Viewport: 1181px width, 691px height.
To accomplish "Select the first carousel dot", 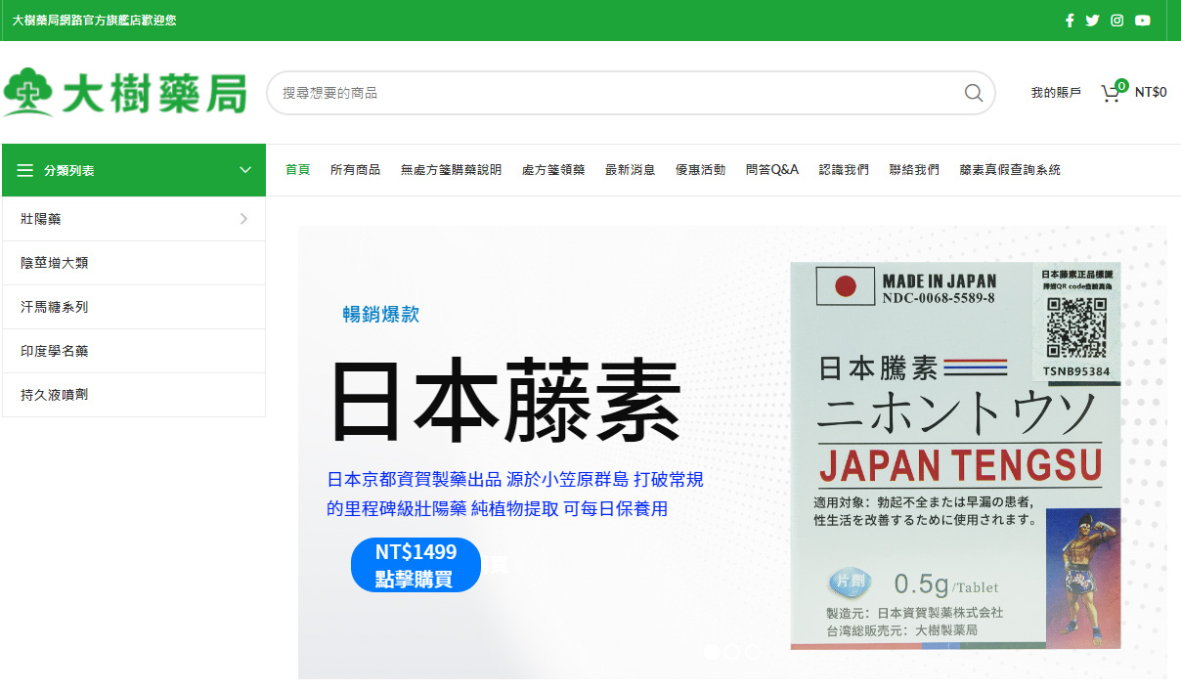I will tap(712, 652).
